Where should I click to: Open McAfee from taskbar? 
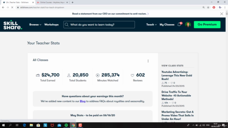[52, 125]
